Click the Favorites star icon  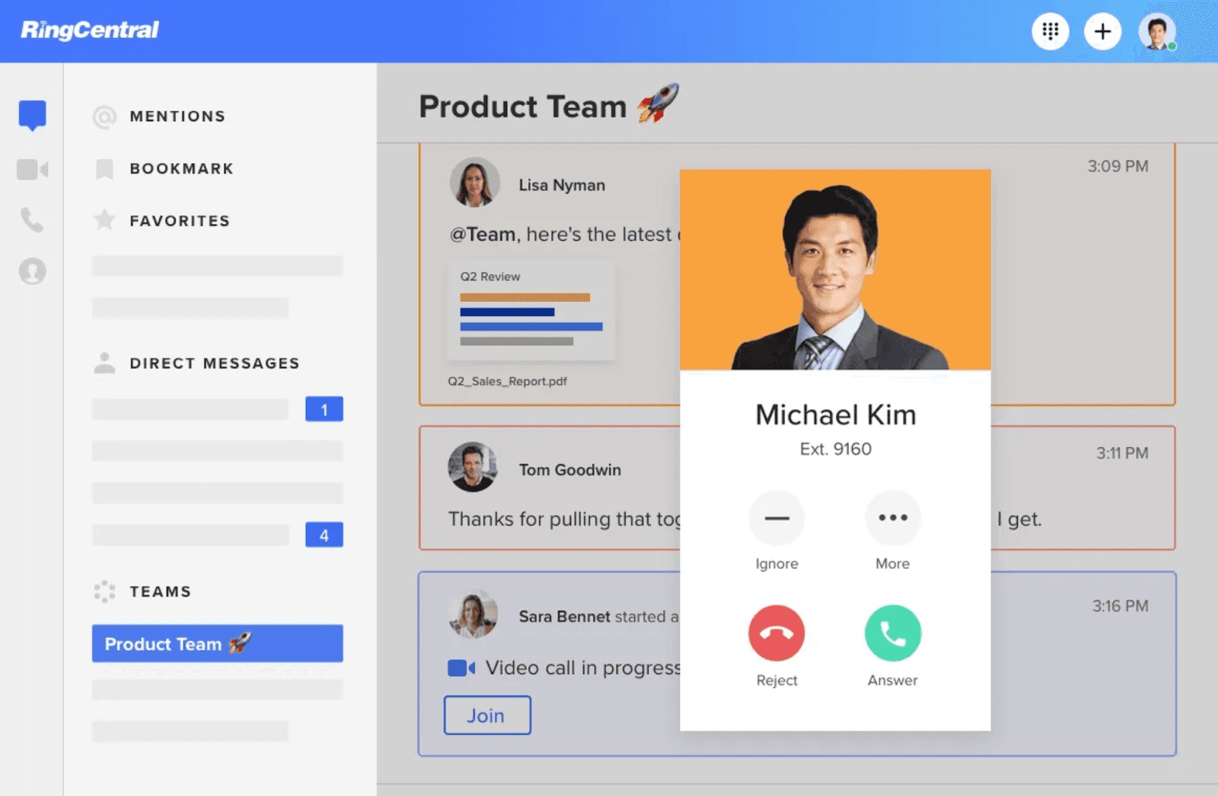pyautogui.click(x=104, y=220)
